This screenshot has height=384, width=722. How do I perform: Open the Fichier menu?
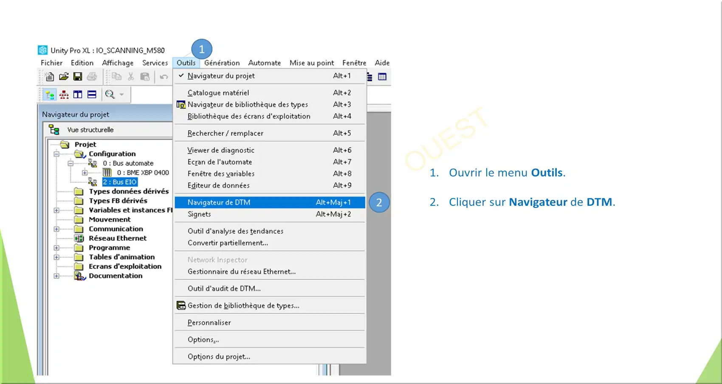[x=51, y=63]
